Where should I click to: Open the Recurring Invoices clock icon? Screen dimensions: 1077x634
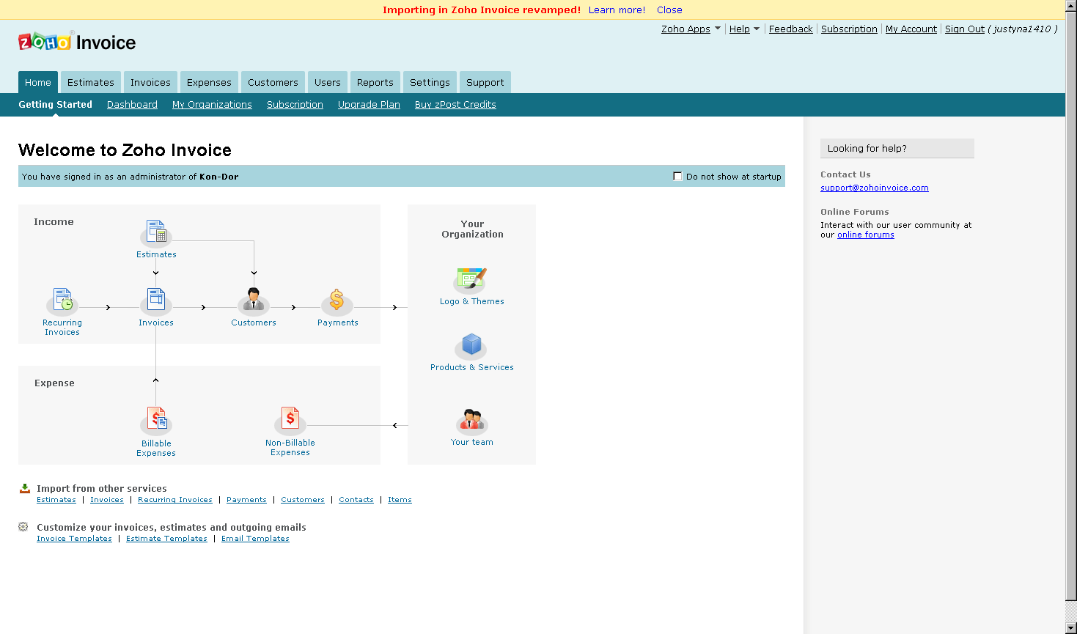tap(62, 301)
